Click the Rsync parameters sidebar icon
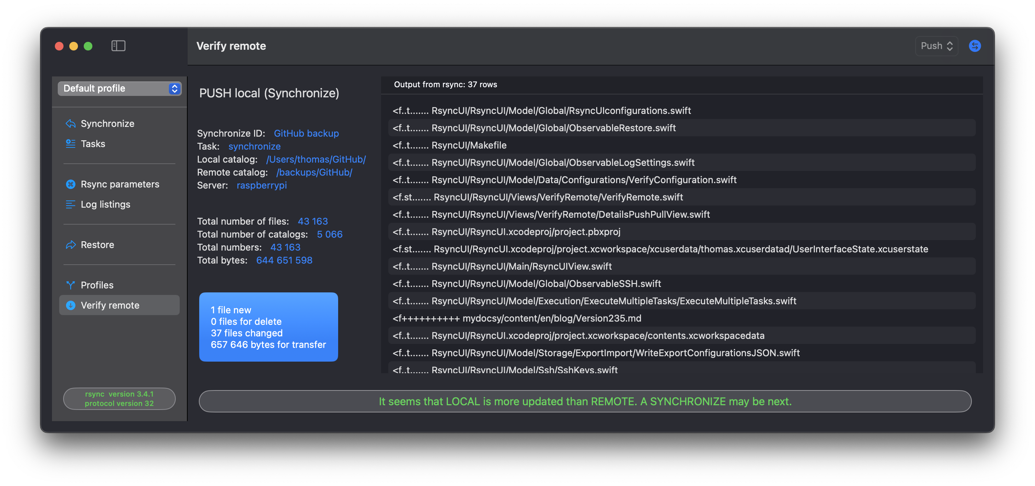Screen dimensions: 1035x486 coord(71,184)
